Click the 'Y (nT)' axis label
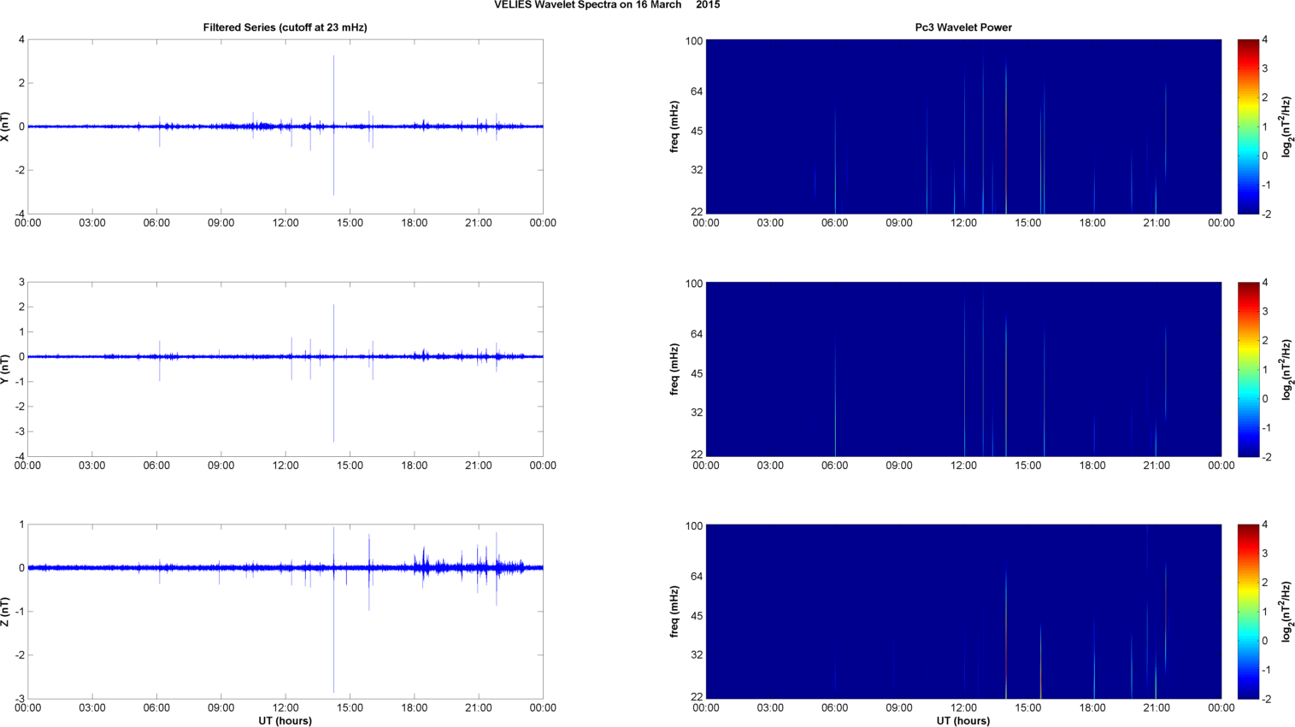The height and width of the screenshot is (727, 1295). (x=6, y=369)
